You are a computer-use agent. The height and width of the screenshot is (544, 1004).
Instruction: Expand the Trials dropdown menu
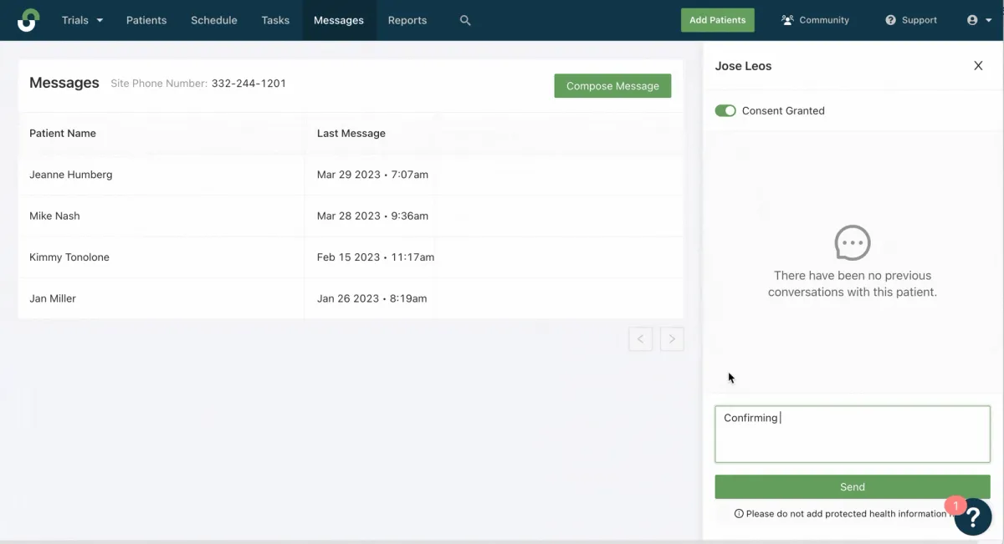(82, 20)
